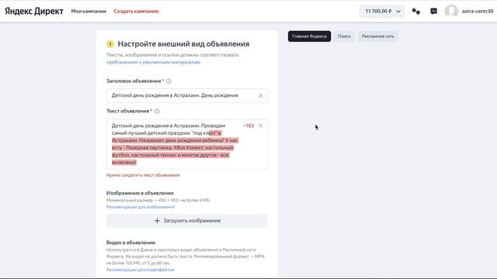This screenshot has width=497, height=279.
Task: Click the Видео в объявлении heading
Action: (130, 243)
